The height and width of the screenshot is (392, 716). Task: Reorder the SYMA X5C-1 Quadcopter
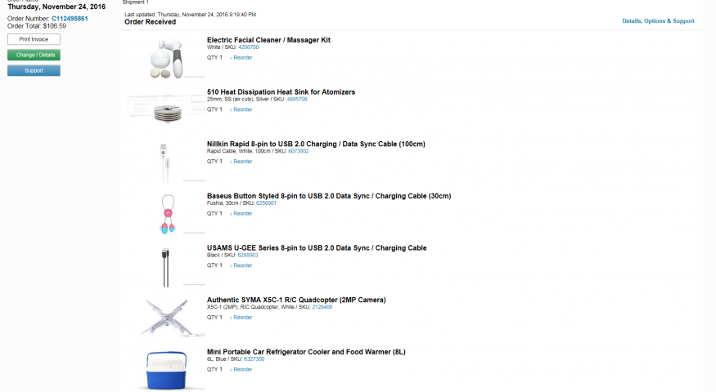(x=242, y=318)
